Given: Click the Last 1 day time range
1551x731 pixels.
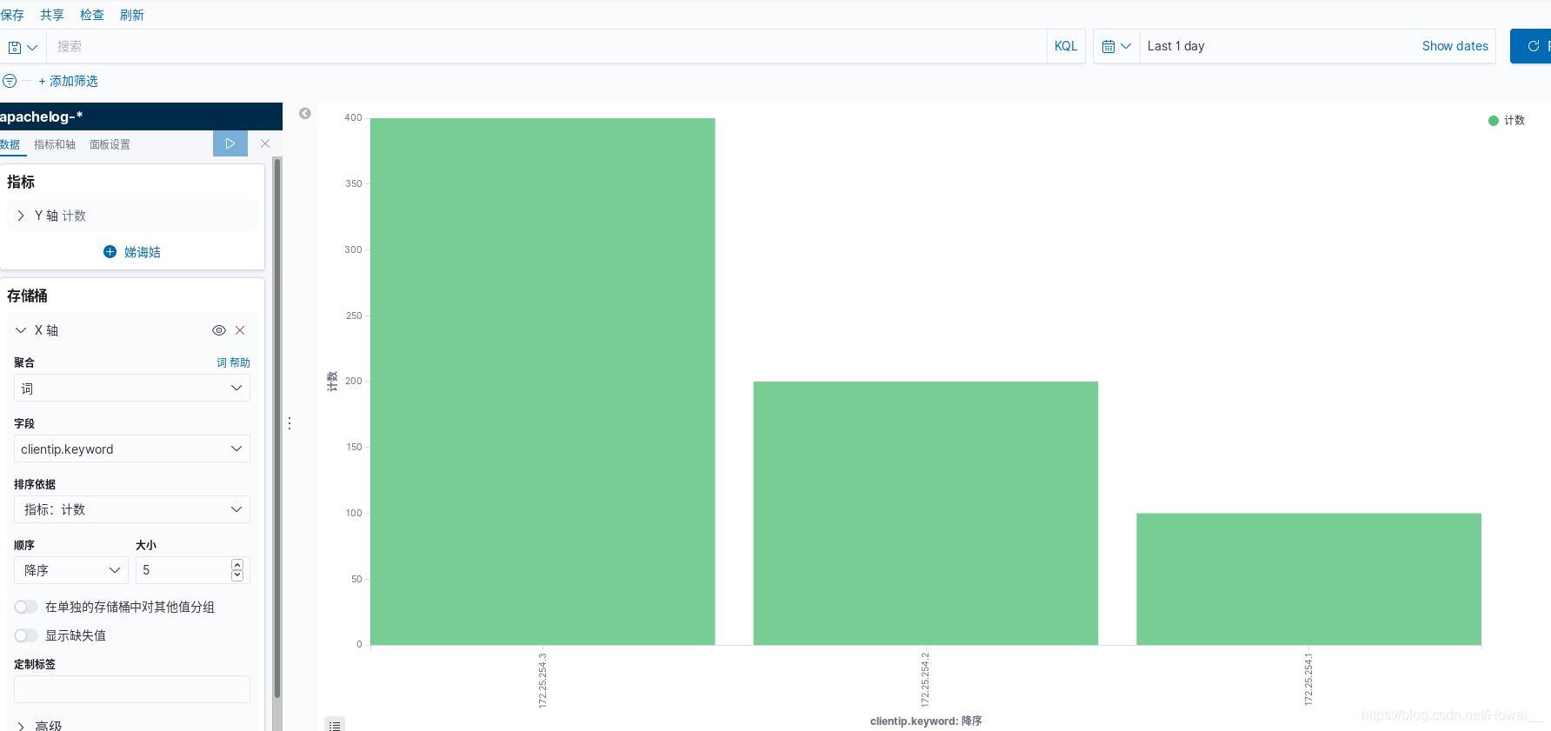Looking at the screenshot, I should click(1175, 46).
